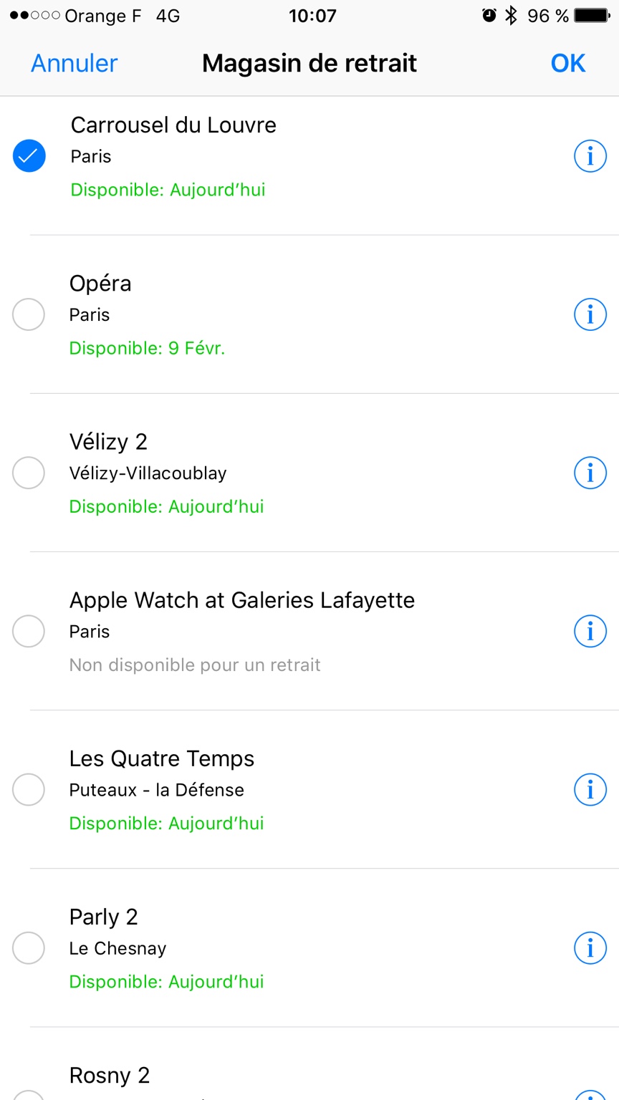Select the Opéra store radio button
619x1100 pixels.
pos(29,314)
